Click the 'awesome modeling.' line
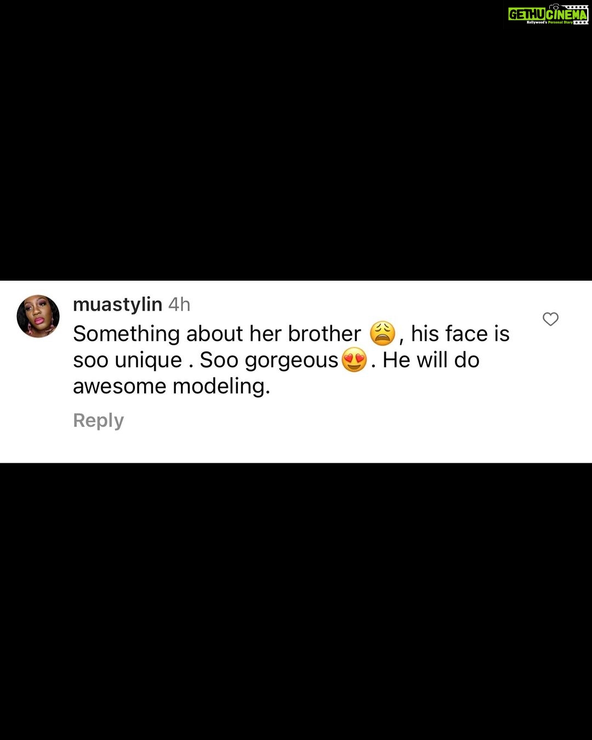This screenshot has height=740, width=592. 172,386
